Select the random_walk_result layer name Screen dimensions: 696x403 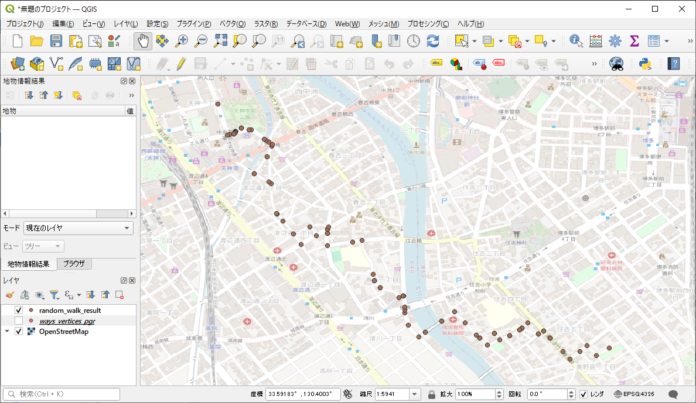pos(70,311)
